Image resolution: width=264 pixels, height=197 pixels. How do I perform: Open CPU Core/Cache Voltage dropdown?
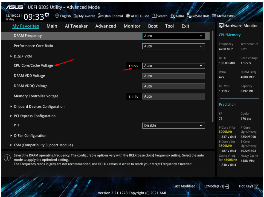(x=174, y=66)
